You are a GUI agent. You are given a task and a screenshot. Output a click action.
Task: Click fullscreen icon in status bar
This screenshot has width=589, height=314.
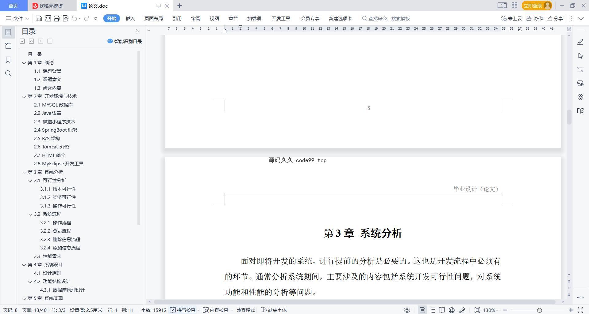pyautogui.click(x=580, y=310)
